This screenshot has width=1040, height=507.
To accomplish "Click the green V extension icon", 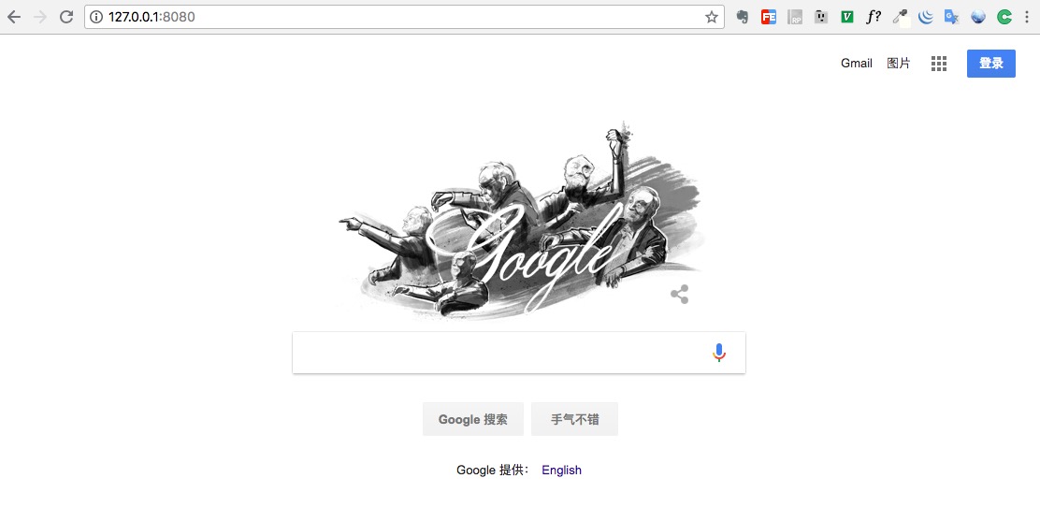I will (x=847, y=17).
